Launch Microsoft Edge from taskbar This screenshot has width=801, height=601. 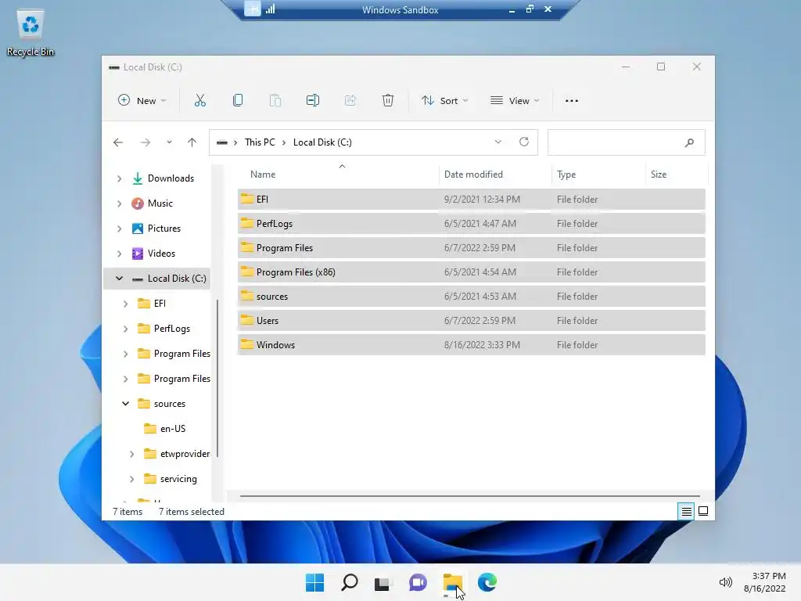pyautogui.click(x=487, y=582)
